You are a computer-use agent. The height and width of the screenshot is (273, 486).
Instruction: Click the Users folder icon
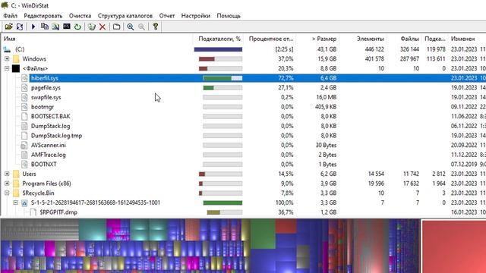pyautogui.click(x=16, y=174)
